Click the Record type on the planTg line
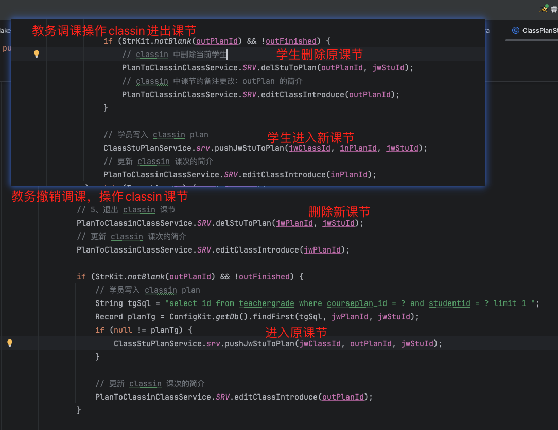This screenshot has width=558, height=430. click(109, 316)
